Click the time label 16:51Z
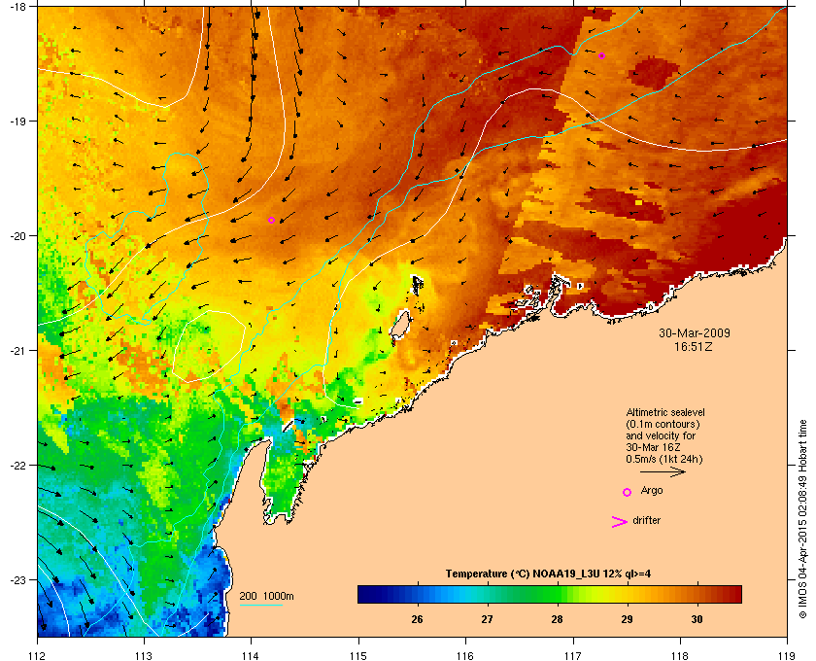The image size is (816, 661). (694, 346)
